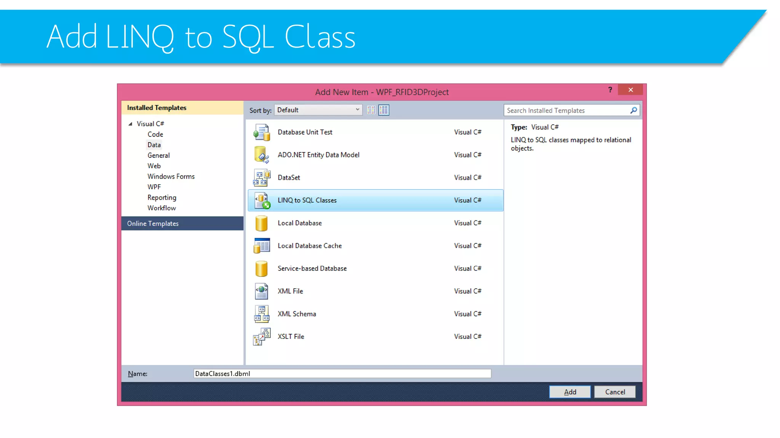Viewport: 780px width, 438px height.
Task: Select the Windows Forms category
Action: click(171, 176)
